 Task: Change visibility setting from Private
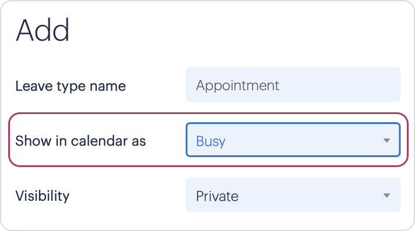coord(293,195)
